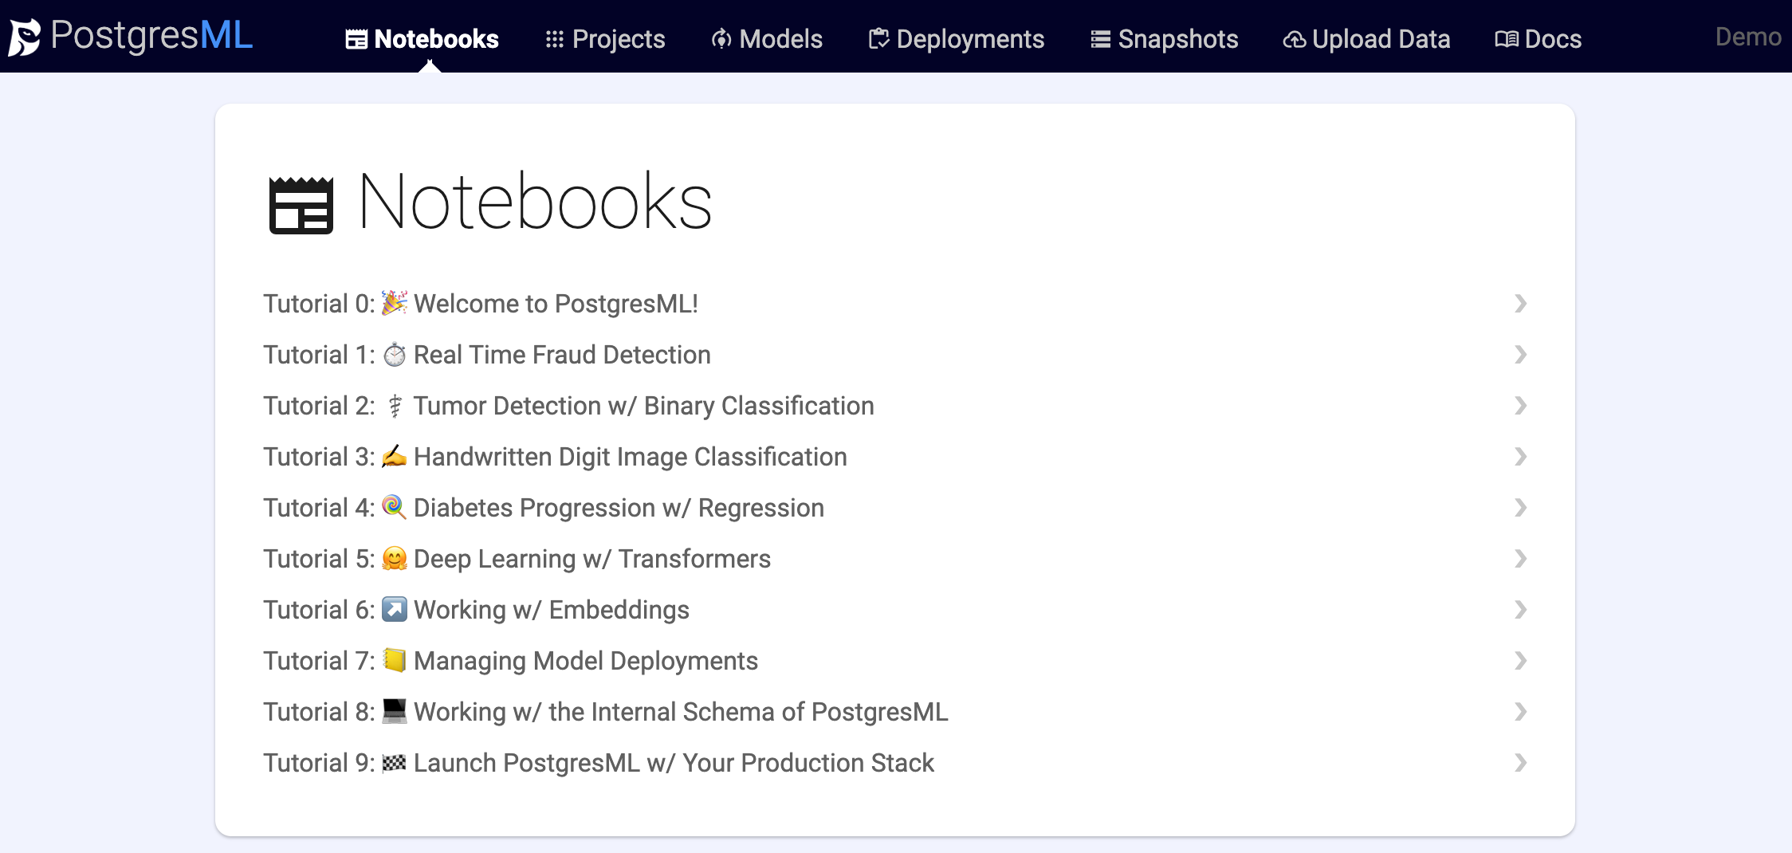Click the Upload Data cloud icon
Viewport: 1792px width, 853px height.
1295,39
